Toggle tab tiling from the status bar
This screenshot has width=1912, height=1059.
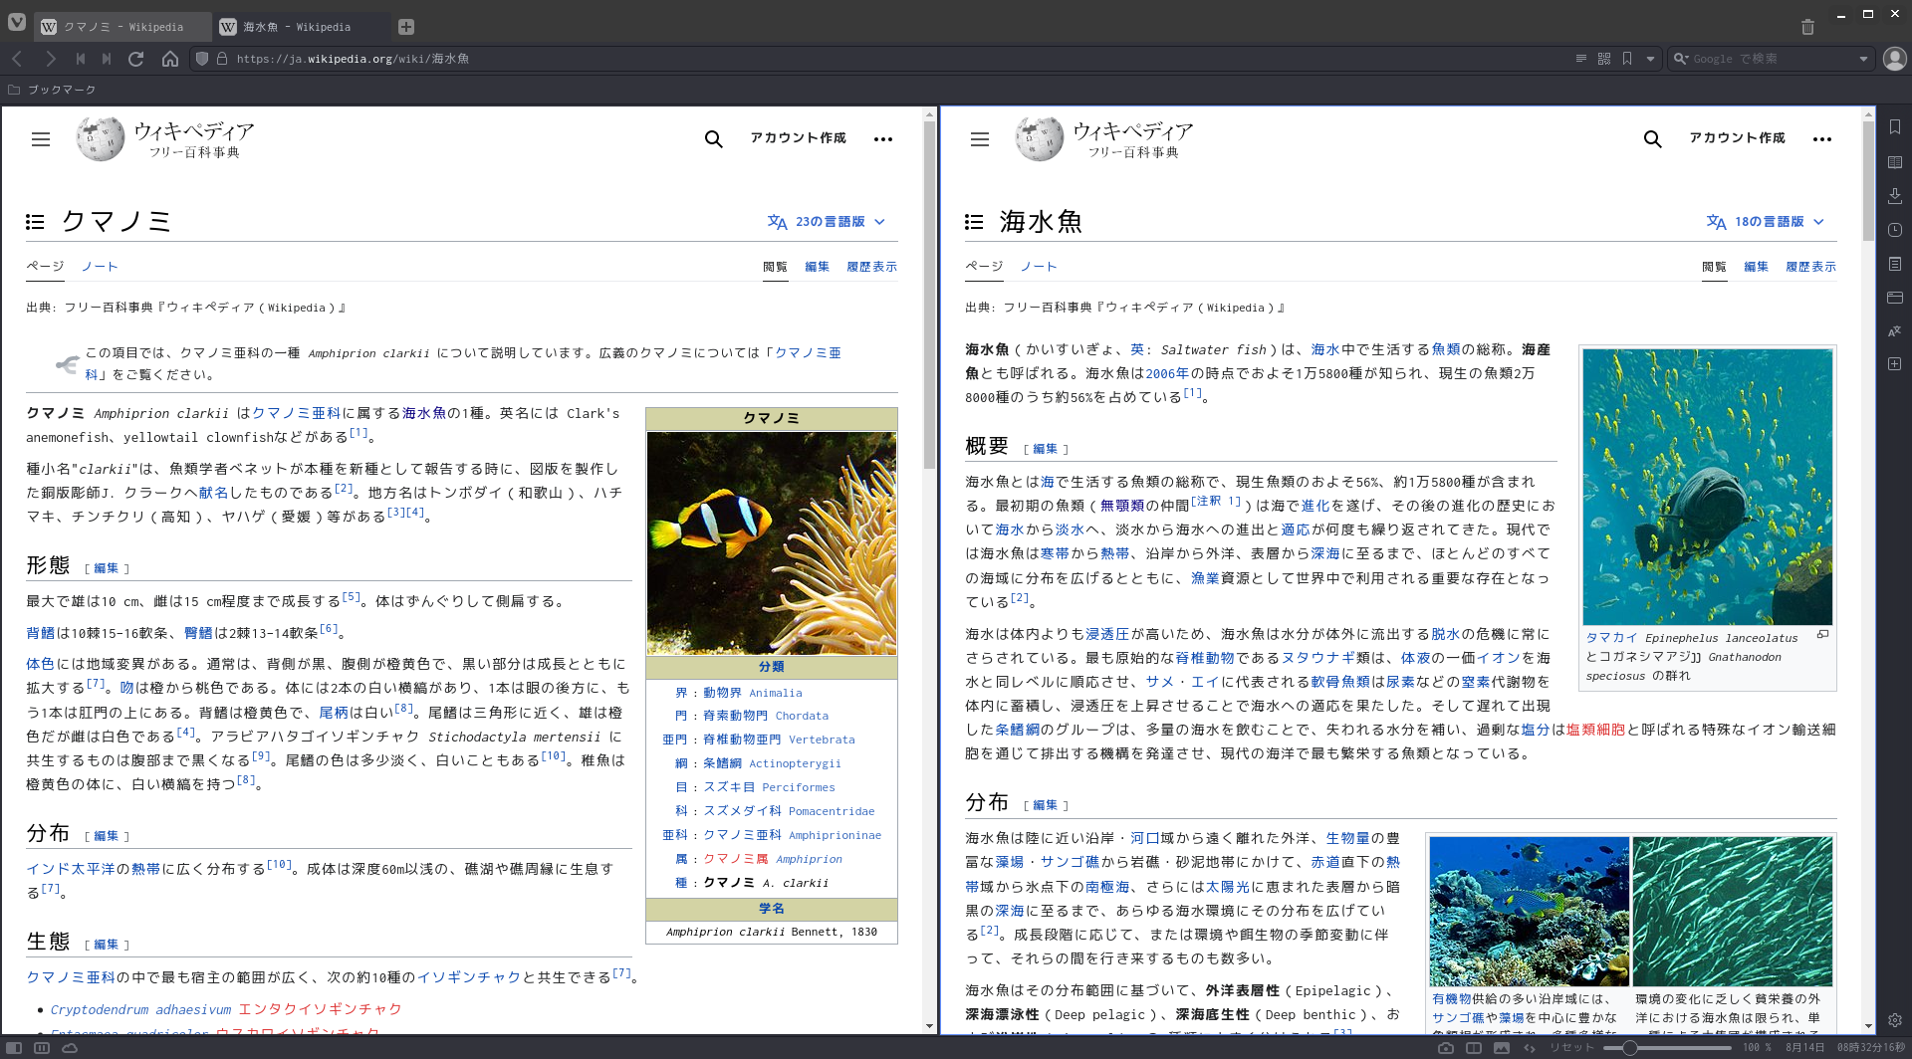(x=1472, y=1047)
